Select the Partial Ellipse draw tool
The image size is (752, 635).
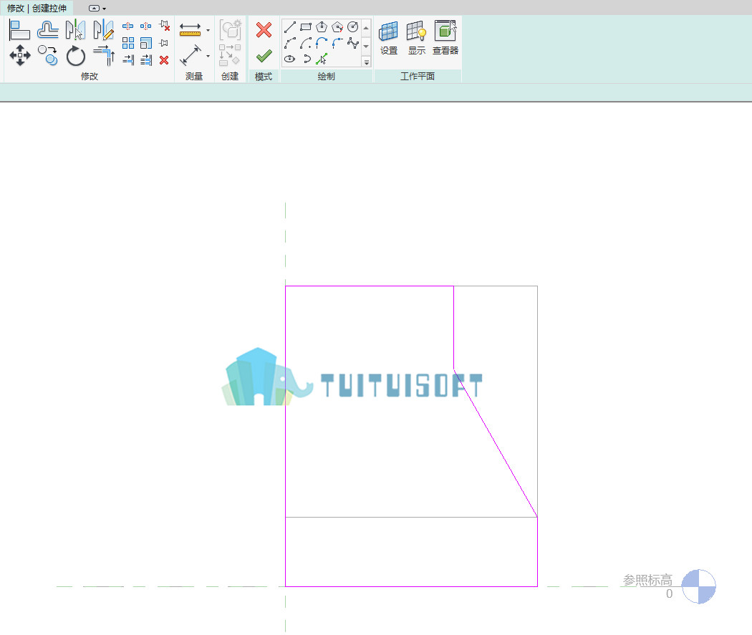point(307,59)
